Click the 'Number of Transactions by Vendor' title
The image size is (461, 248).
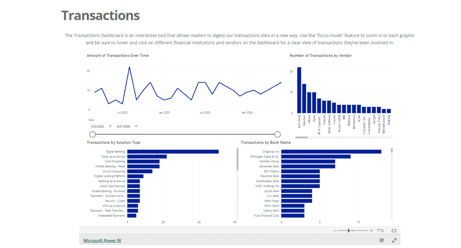click(320, 55)
